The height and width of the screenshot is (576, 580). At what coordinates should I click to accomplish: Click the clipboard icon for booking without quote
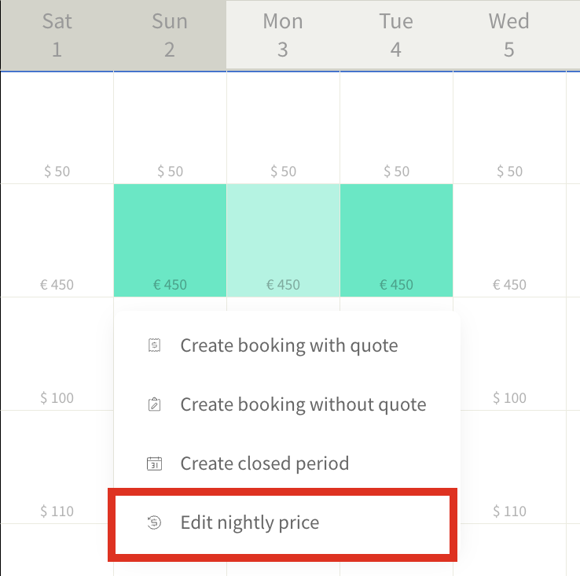click(155, 405)
